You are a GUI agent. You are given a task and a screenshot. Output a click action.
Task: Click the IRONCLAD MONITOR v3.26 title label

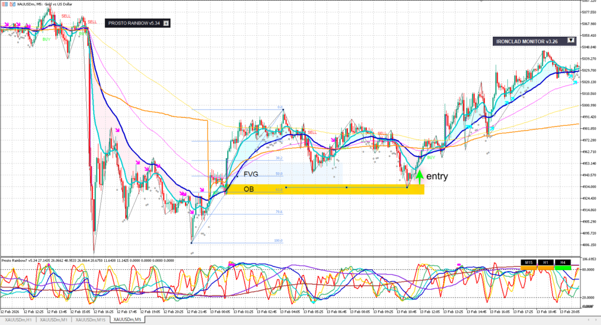click(527, 41)
